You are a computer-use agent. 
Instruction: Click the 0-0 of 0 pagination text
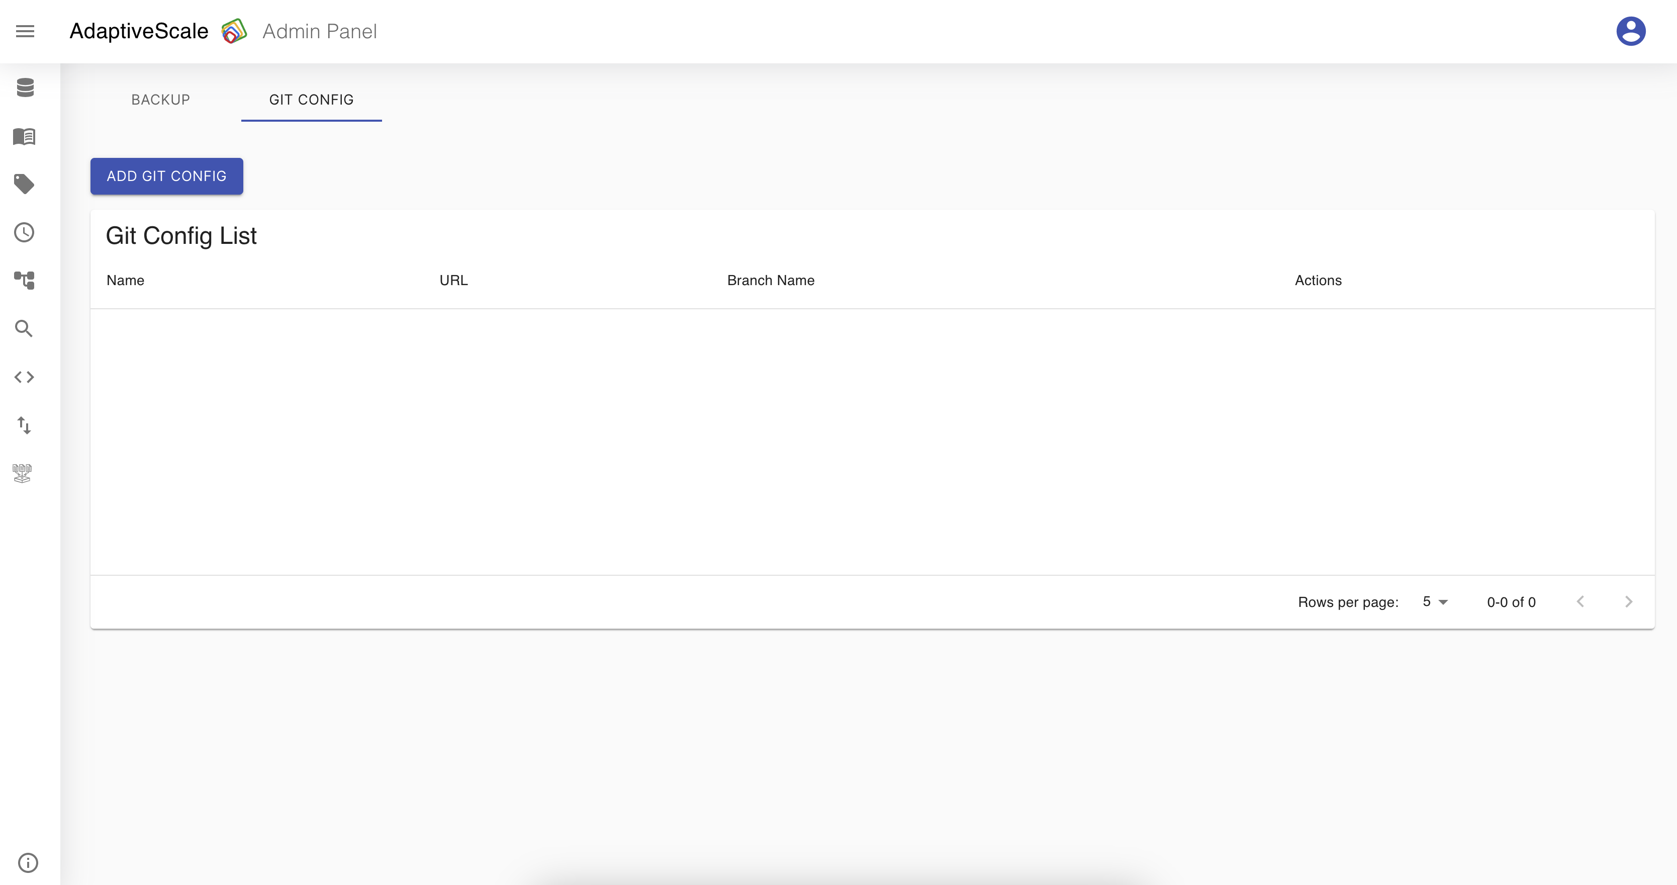coord(1511,602)
